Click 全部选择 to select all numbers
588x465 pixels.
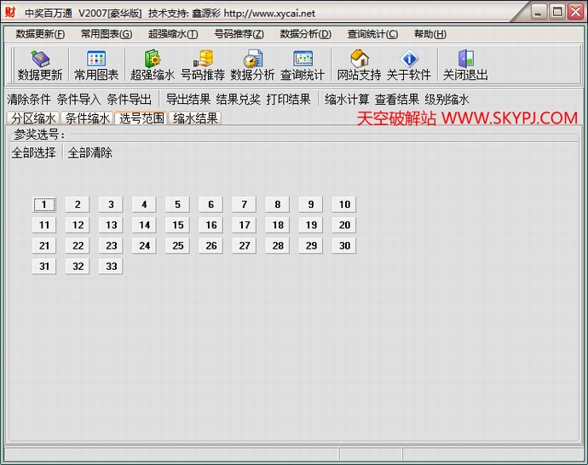pos(34,153)
